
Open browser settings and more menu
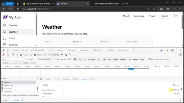coord(180,9)
